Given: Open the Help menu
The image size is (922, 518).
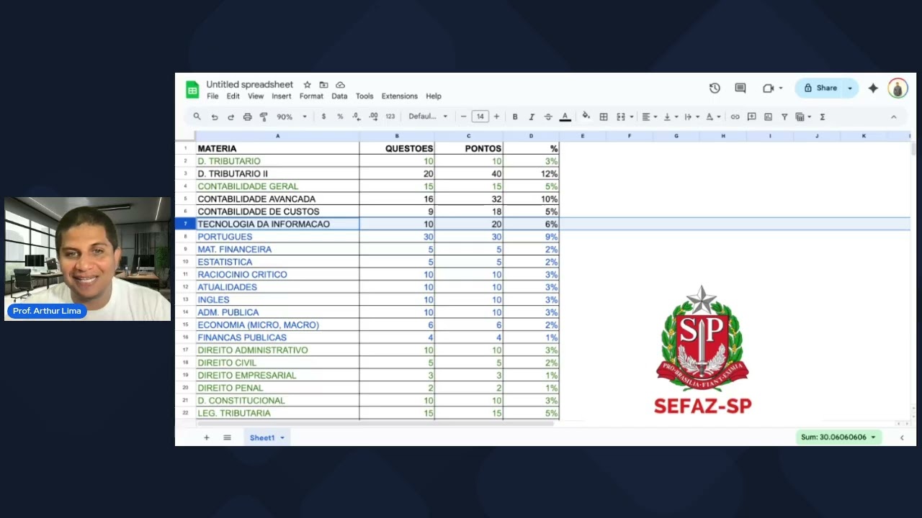Looking at the screenshot, I should pos(434,96).
